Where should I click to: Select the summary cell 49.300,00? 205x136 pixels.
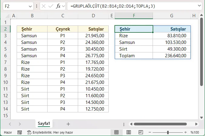tap(172, 49)
